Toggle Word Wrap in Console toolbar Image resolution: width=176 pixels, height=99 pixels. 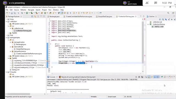152,77
